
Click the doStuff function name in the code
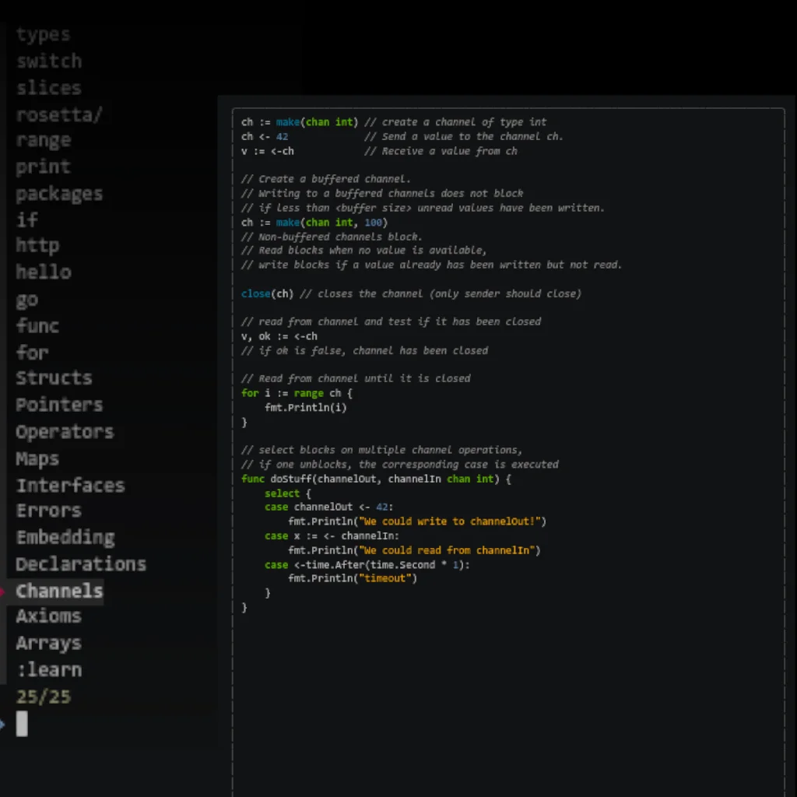(x=293, y=479)
